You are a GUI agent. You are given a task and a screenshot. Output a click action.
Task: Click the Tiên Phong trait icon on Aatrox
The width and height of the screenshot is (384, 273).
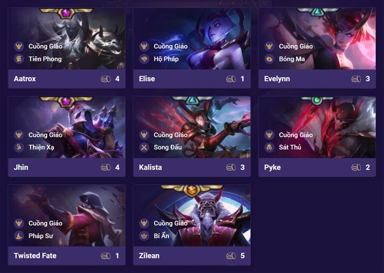click(19, 59)
